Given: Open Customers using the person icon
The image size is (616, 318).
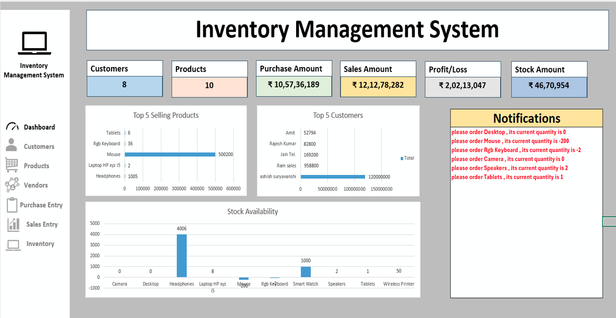Looking at the screenshot, I should (x=12, y=146).
